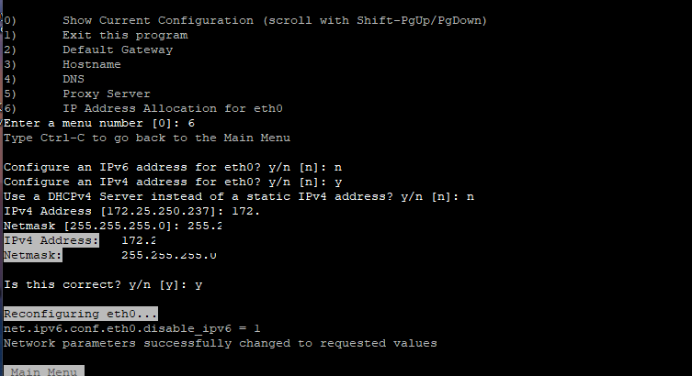
Task: Click the Proxy Server menu option
Action: click(77, 94)
